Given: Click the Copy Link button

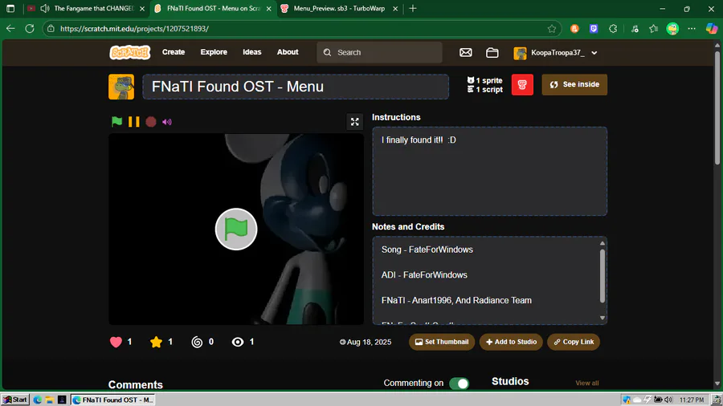Looking at the screenshot, I should (x=574, y=342).
